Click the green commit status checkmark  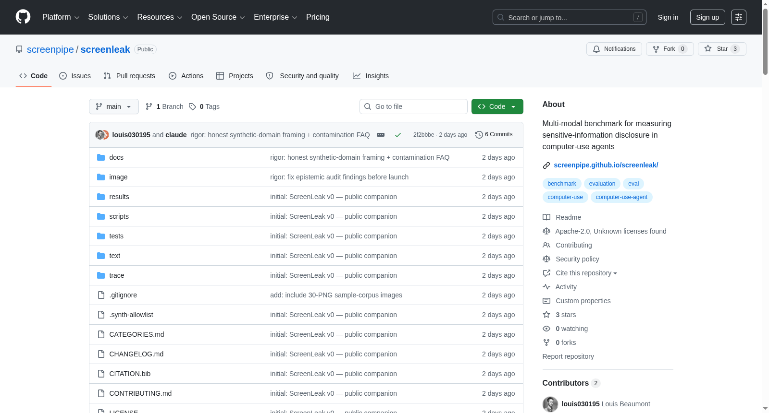coord(398,135)
